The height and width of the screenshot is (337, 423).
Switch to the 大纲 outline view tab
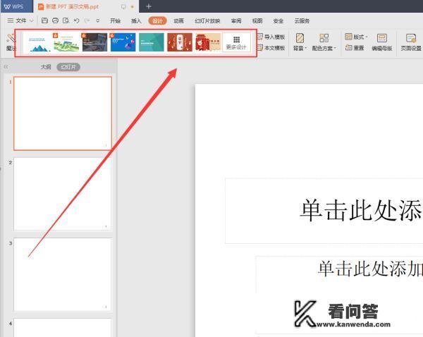[x=46, y=67]
